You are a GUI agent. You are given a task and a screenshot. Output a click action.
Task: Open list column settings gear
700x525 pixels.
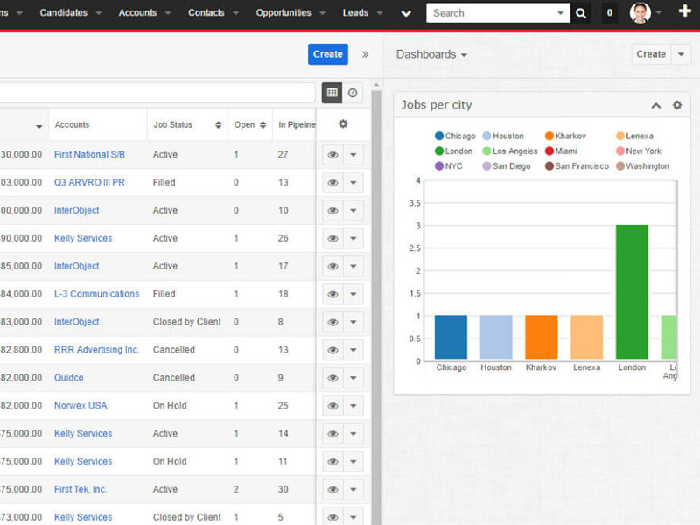(x=343, y=124)
